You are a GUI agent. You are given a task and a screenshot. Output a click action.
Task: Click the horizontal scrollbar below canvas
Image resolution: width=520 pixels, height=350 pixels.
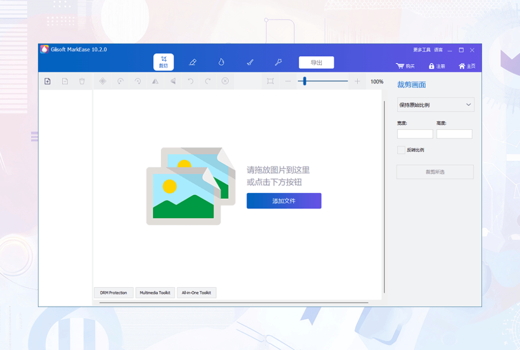(234, 303)
